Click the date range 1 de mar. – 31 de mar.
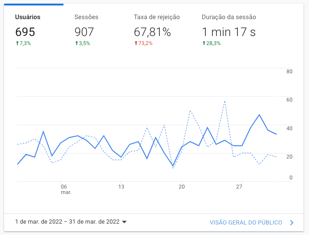The height and width of the screenshot is (235, 309). tap(67, 222)
